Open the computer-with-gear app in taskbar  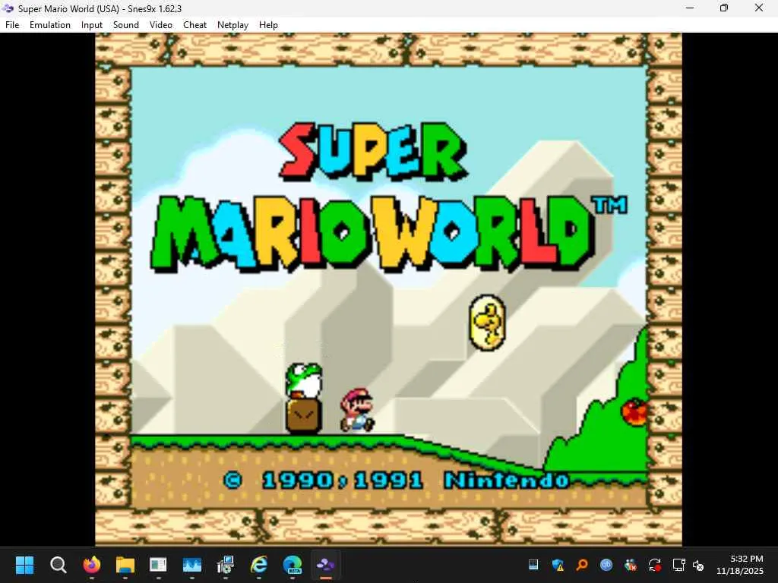[225, 564]
